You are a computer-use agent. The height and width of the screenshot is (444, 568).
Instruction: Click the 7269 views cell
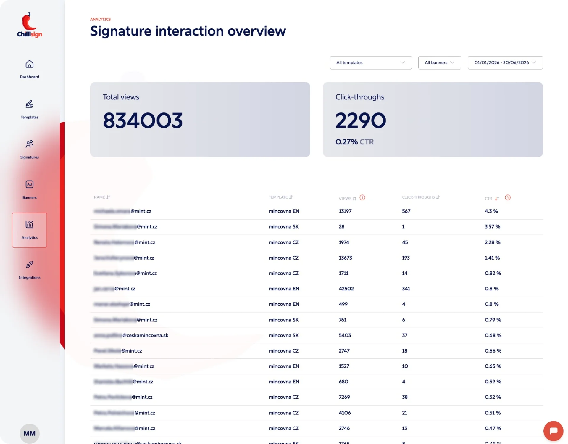point(344,397)
